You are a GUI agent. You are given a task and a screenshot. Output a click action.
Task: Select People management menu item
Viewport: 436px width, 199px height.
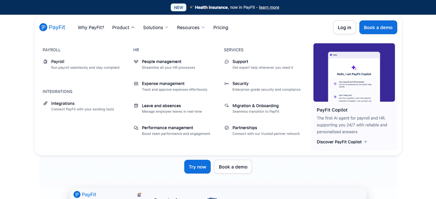[161, 62]
